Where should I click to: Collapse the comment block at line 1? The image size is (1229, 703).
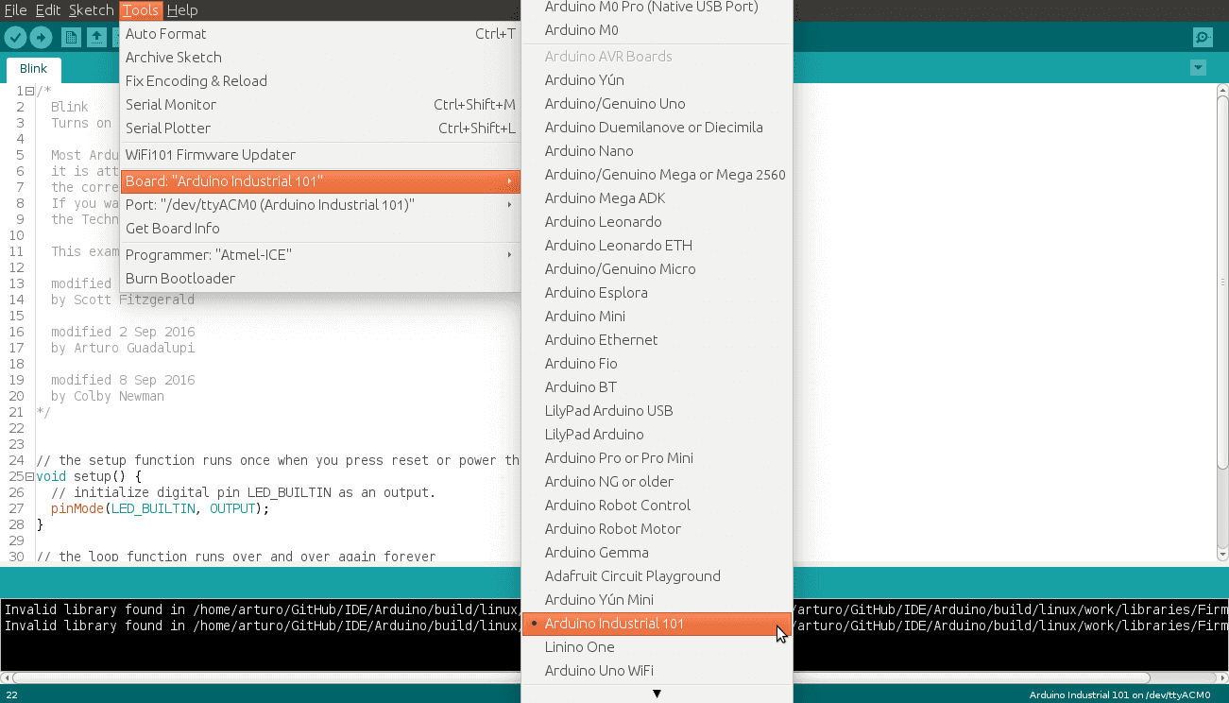pos(29,91)
